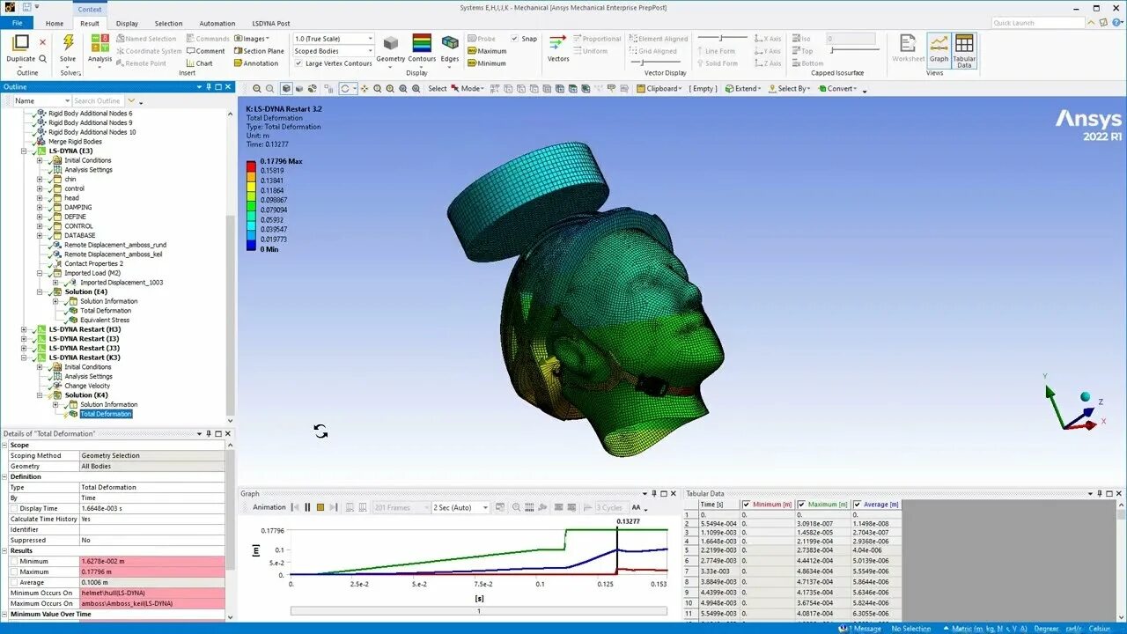Image resolution: width=1127 pixels, height=634 pixels.
Task: Check the Display Time checkbox in Details
Action: [14, 508]
